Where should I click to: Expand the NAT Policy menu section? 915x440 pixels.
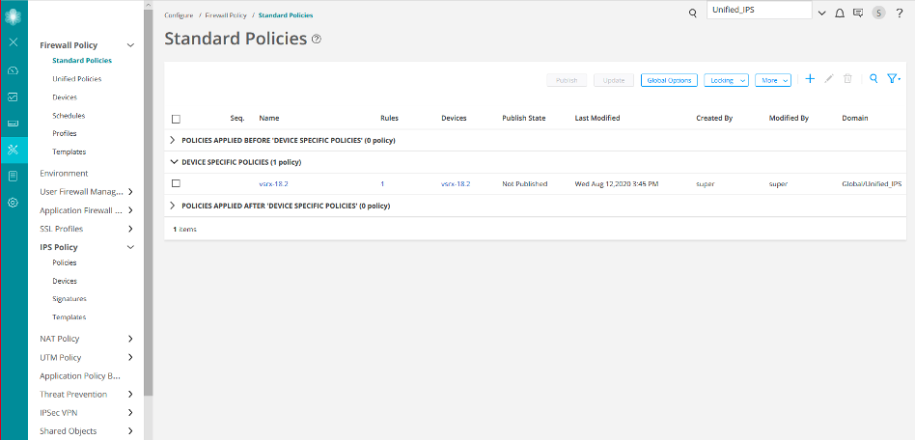(130, 339)
